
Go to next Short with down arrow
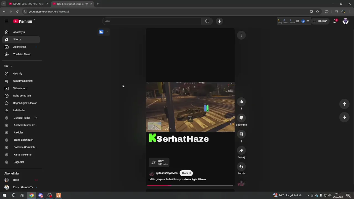click(344, 117)
